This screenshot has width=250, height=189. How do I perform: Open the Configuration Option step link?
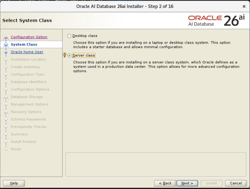point(29,37)
